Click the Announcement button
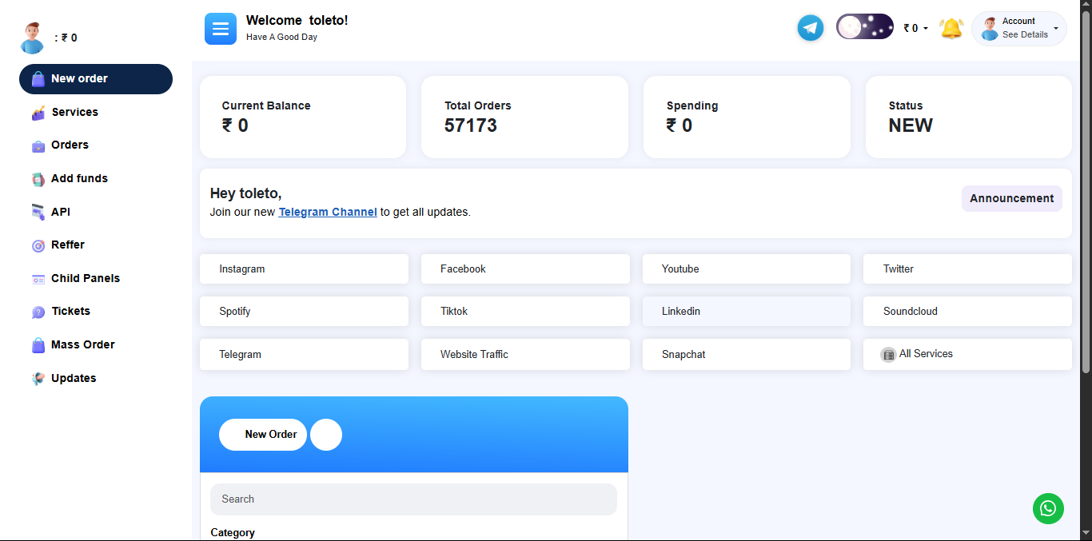 (1011, 199)
